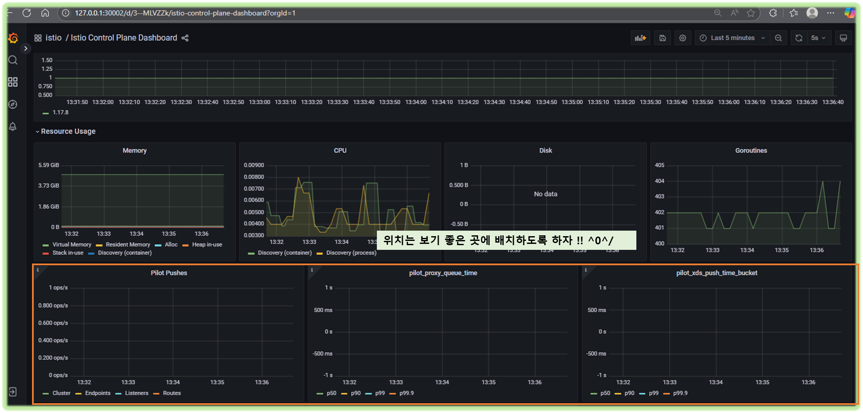The height and width of the screenshot is (413, 863).
Task: Toggle the 1.17.8 legend series
Action: [60, 113]
